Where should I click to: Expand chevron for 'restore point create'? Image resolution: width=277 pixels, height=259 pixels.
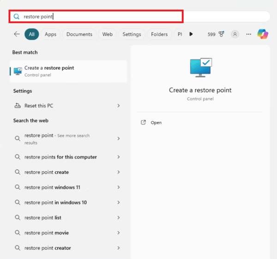pos(119,172)
